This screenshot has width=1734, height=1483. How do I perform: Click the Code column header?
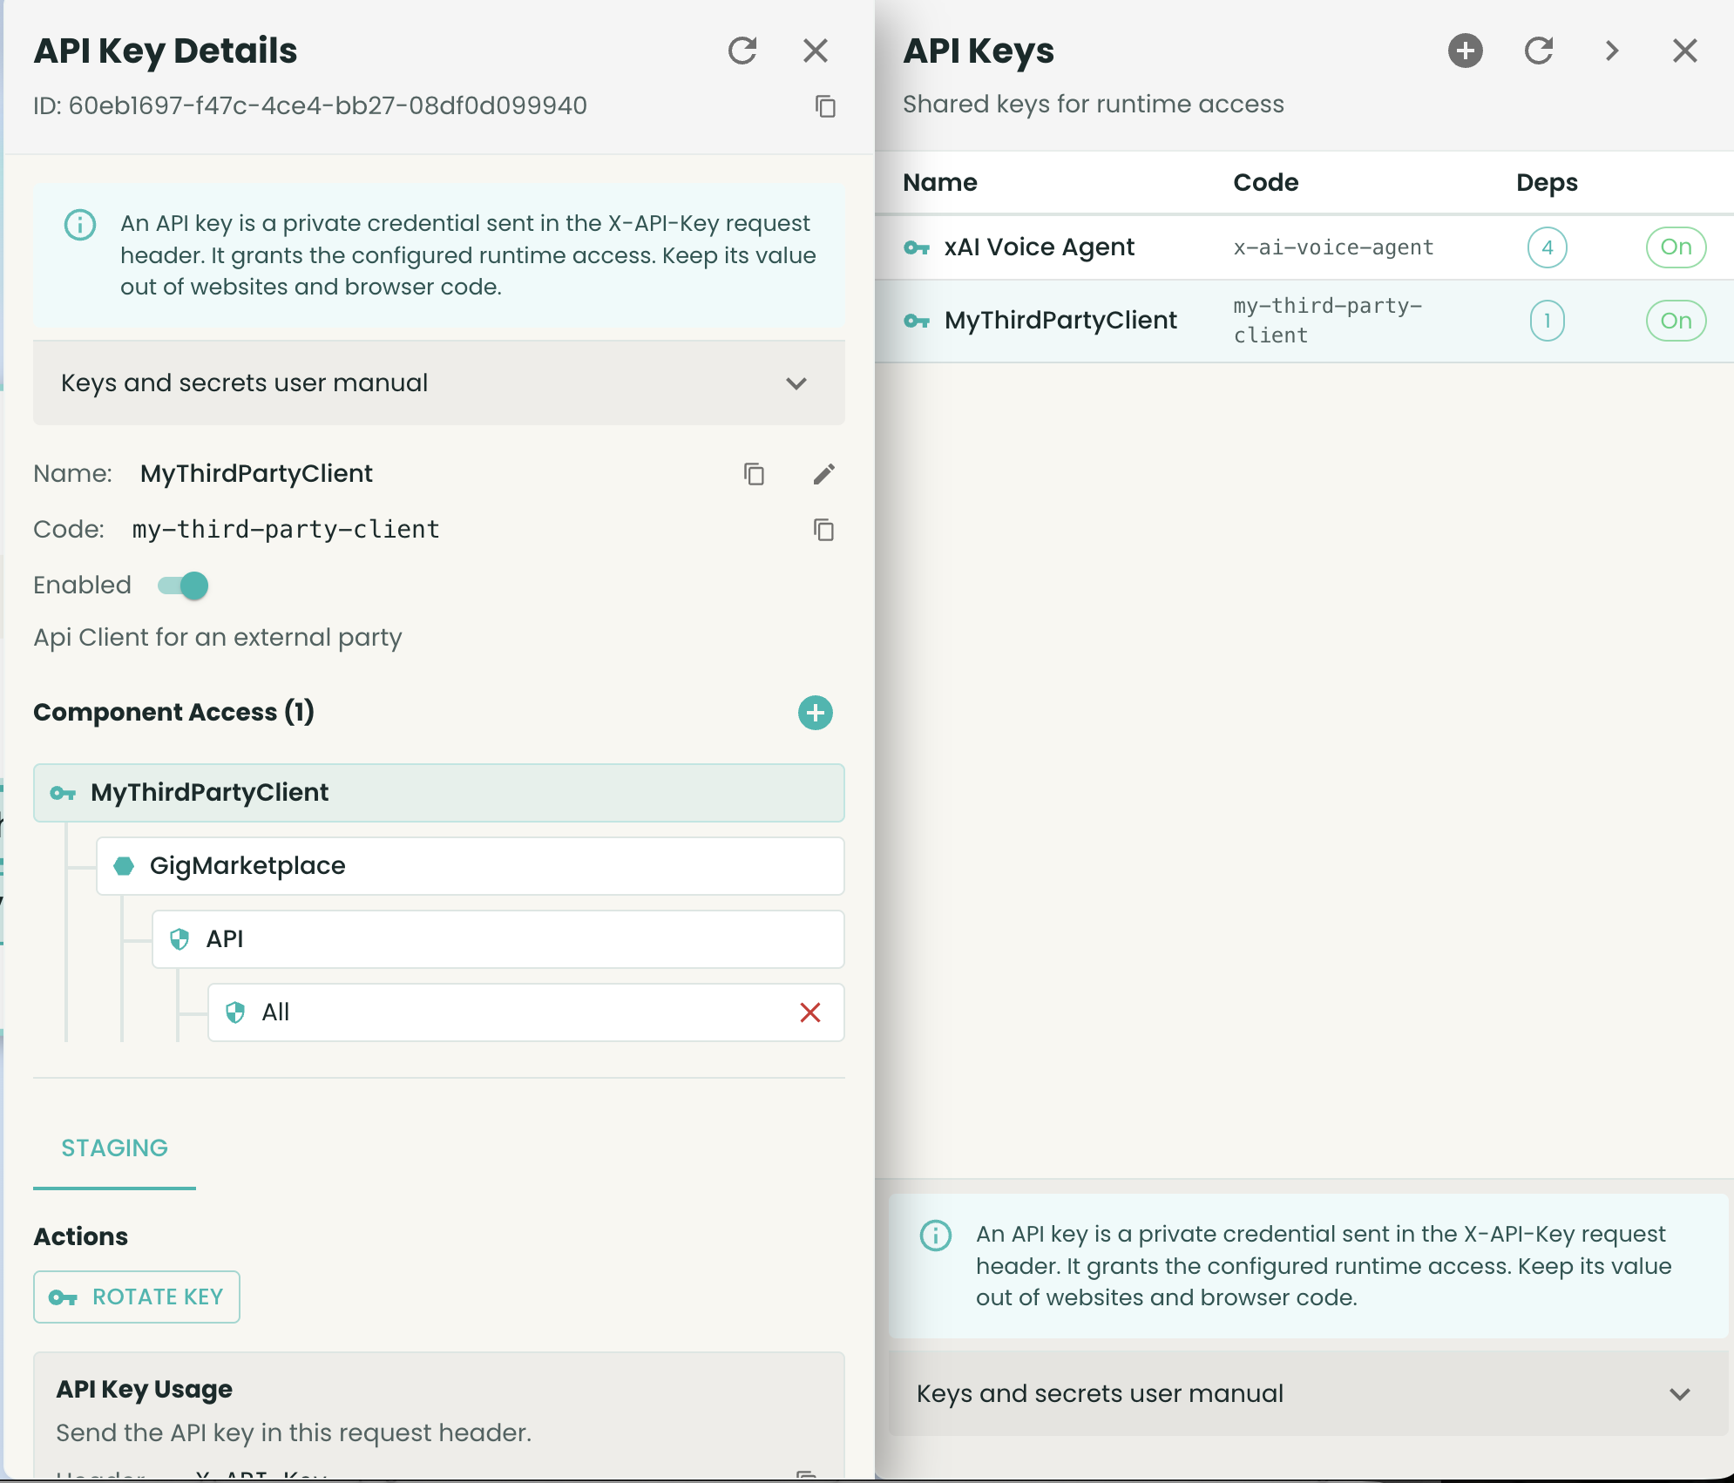pyautogui.click(x=1266, y=182)
